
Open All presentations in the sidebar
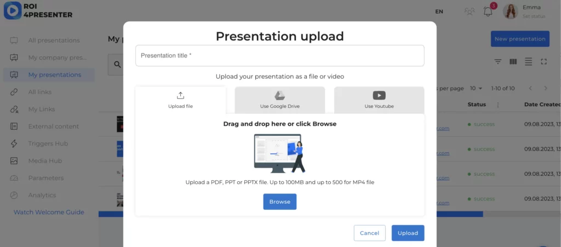tap(54, 41)
